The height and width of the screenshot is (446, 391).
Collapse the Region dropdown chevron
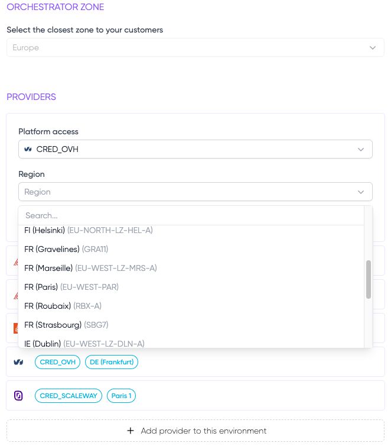361,192
